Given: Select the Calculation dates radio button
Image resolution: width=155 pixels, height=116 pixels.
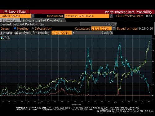Looking at the screenshot, I should pyautogui.click(x=33, y=28).
